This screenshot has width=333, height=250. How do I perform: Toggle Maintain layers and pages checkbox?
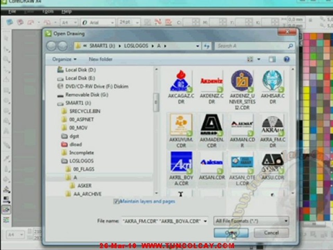coord(116,201)
